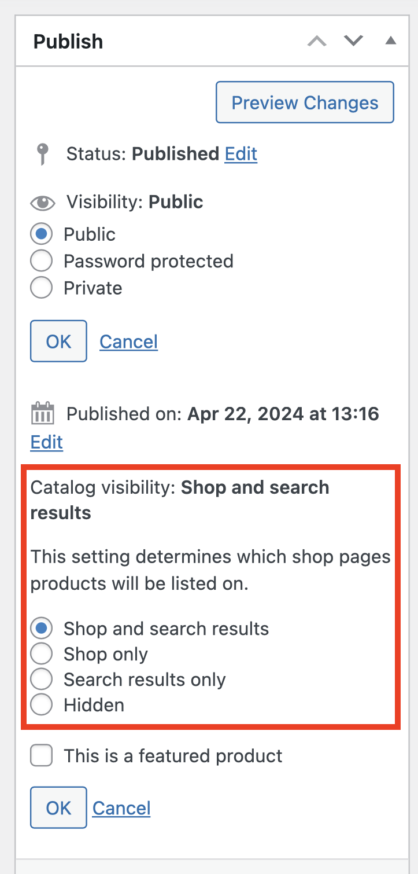The image size is (418, 874).
Task: Select the Password protected option
Action: 41,260
